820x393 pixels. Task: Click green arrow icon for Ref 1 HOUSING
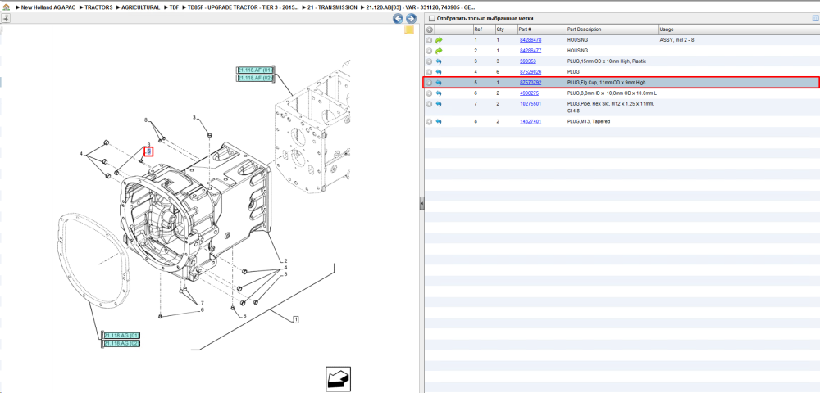click(x=439, y=40)
